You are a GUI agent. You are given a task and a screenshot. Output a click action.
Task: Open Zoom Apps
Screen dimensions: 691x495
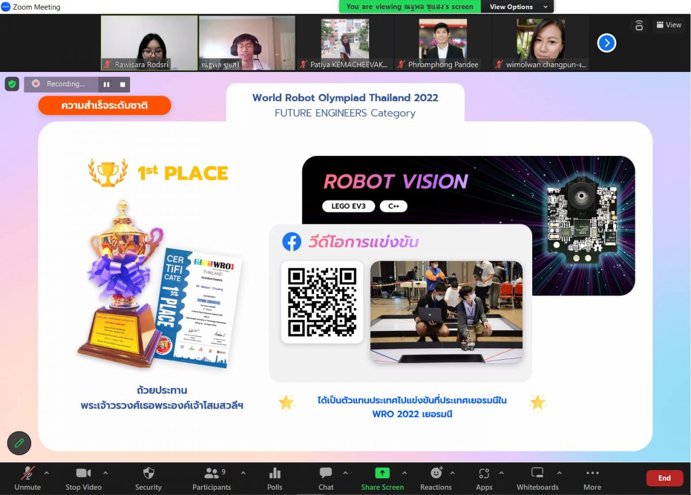click(x=484, y=478)
